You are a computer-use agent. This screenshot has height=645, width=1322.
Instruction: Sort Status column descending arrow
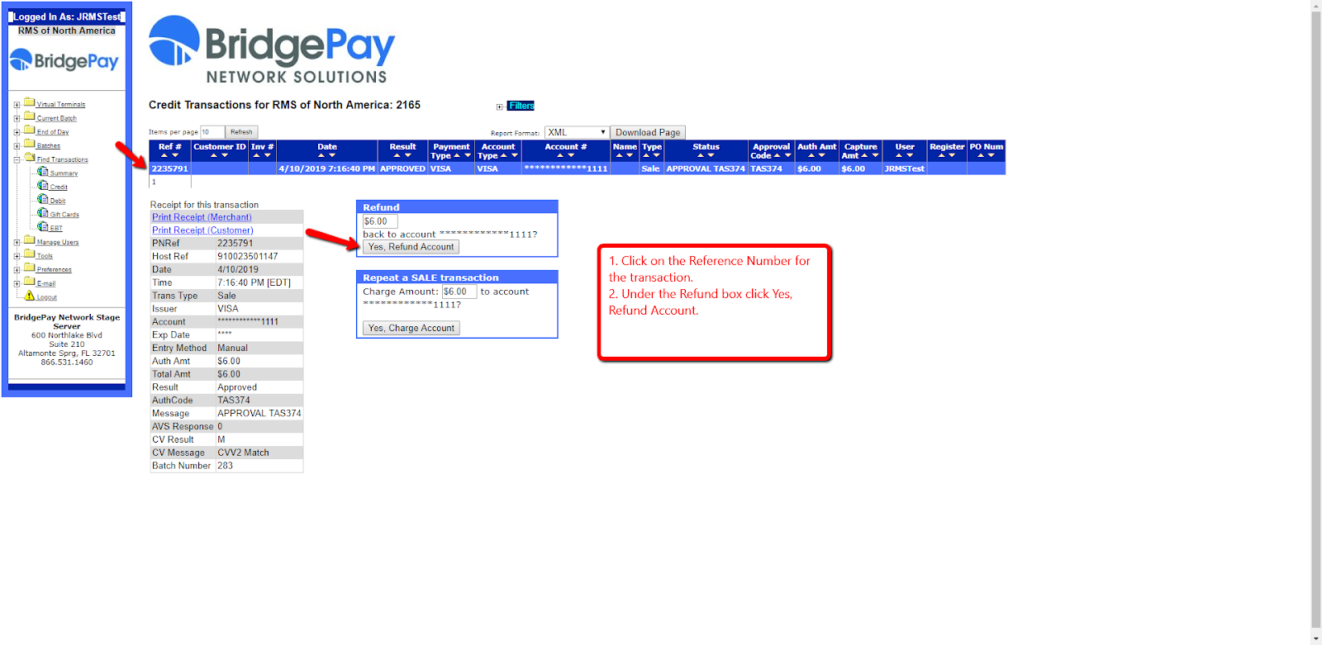[x=711, y=155]
